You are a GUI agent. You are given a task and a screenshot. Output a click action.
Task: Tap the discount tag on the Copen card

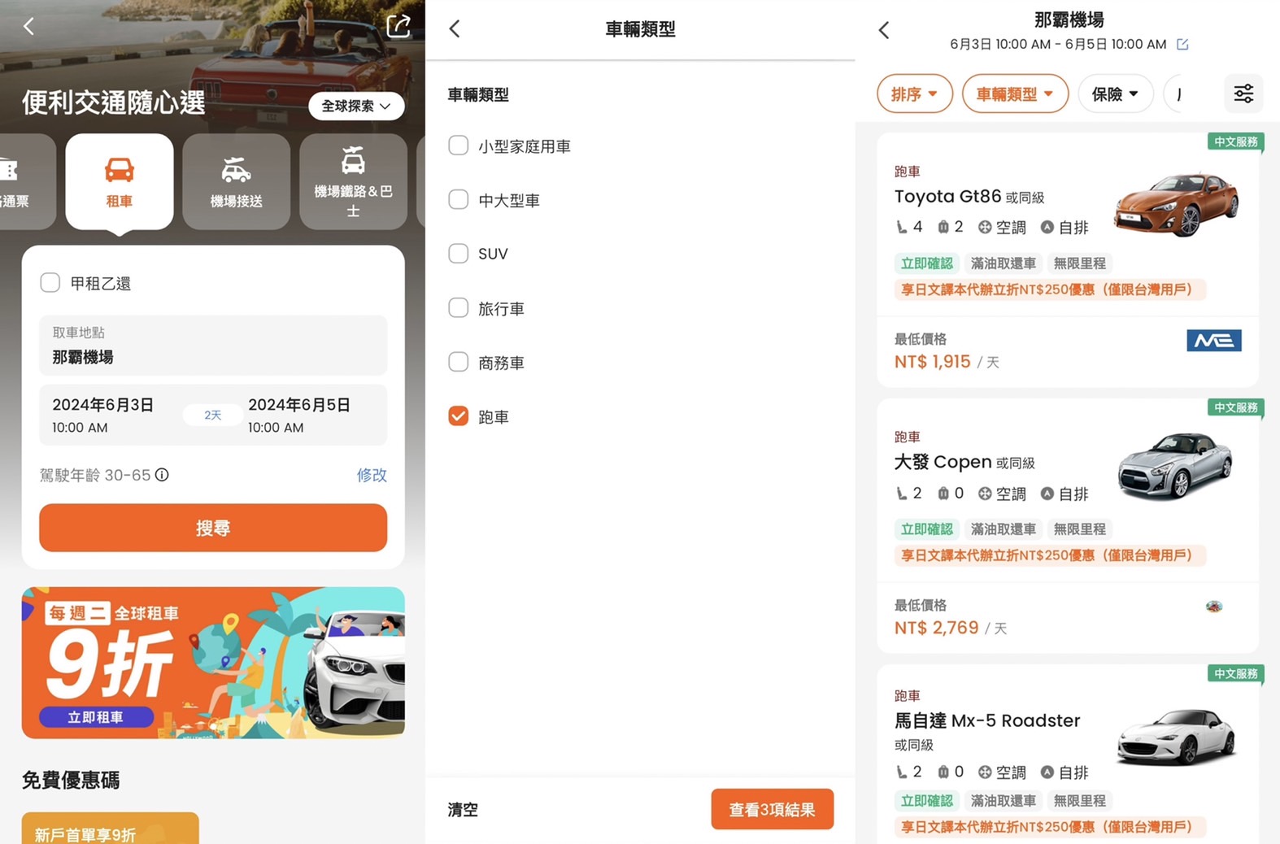click(1050, 555)
